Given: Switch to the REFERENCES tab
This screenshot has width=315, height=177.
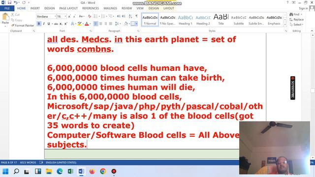Looking at the screenshot, I should 91,8.
